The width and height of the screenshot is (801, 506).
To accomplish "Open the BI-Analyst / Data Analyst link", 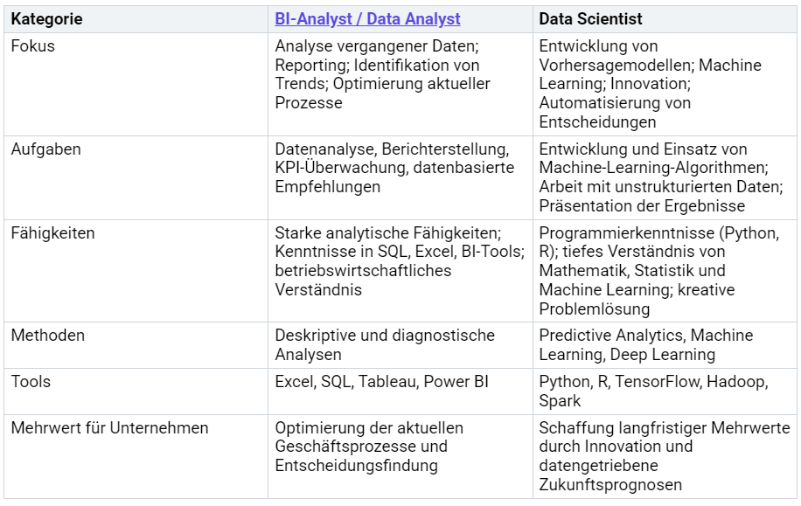I will pos(367,19).
